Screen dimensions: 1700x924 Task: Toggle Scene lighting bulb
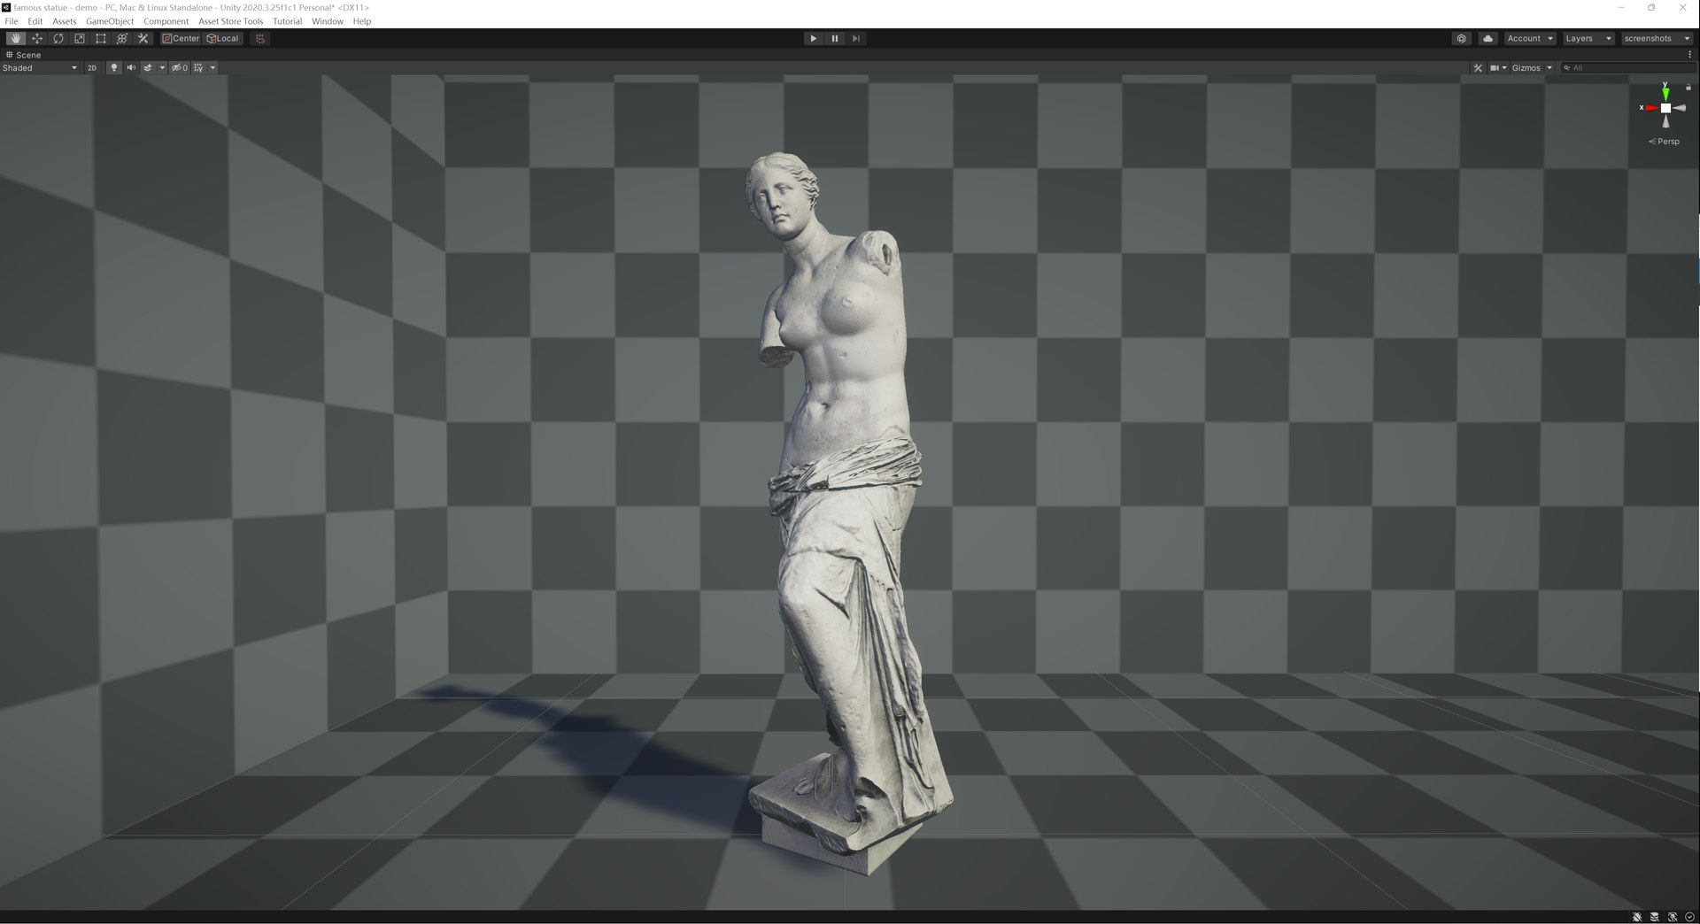[113, 68]
